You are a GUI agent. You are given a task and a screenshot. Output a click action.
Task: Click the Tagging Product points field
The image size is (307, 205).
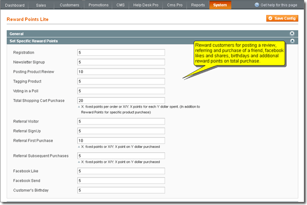pyautogui.click(x=121, y=81)
